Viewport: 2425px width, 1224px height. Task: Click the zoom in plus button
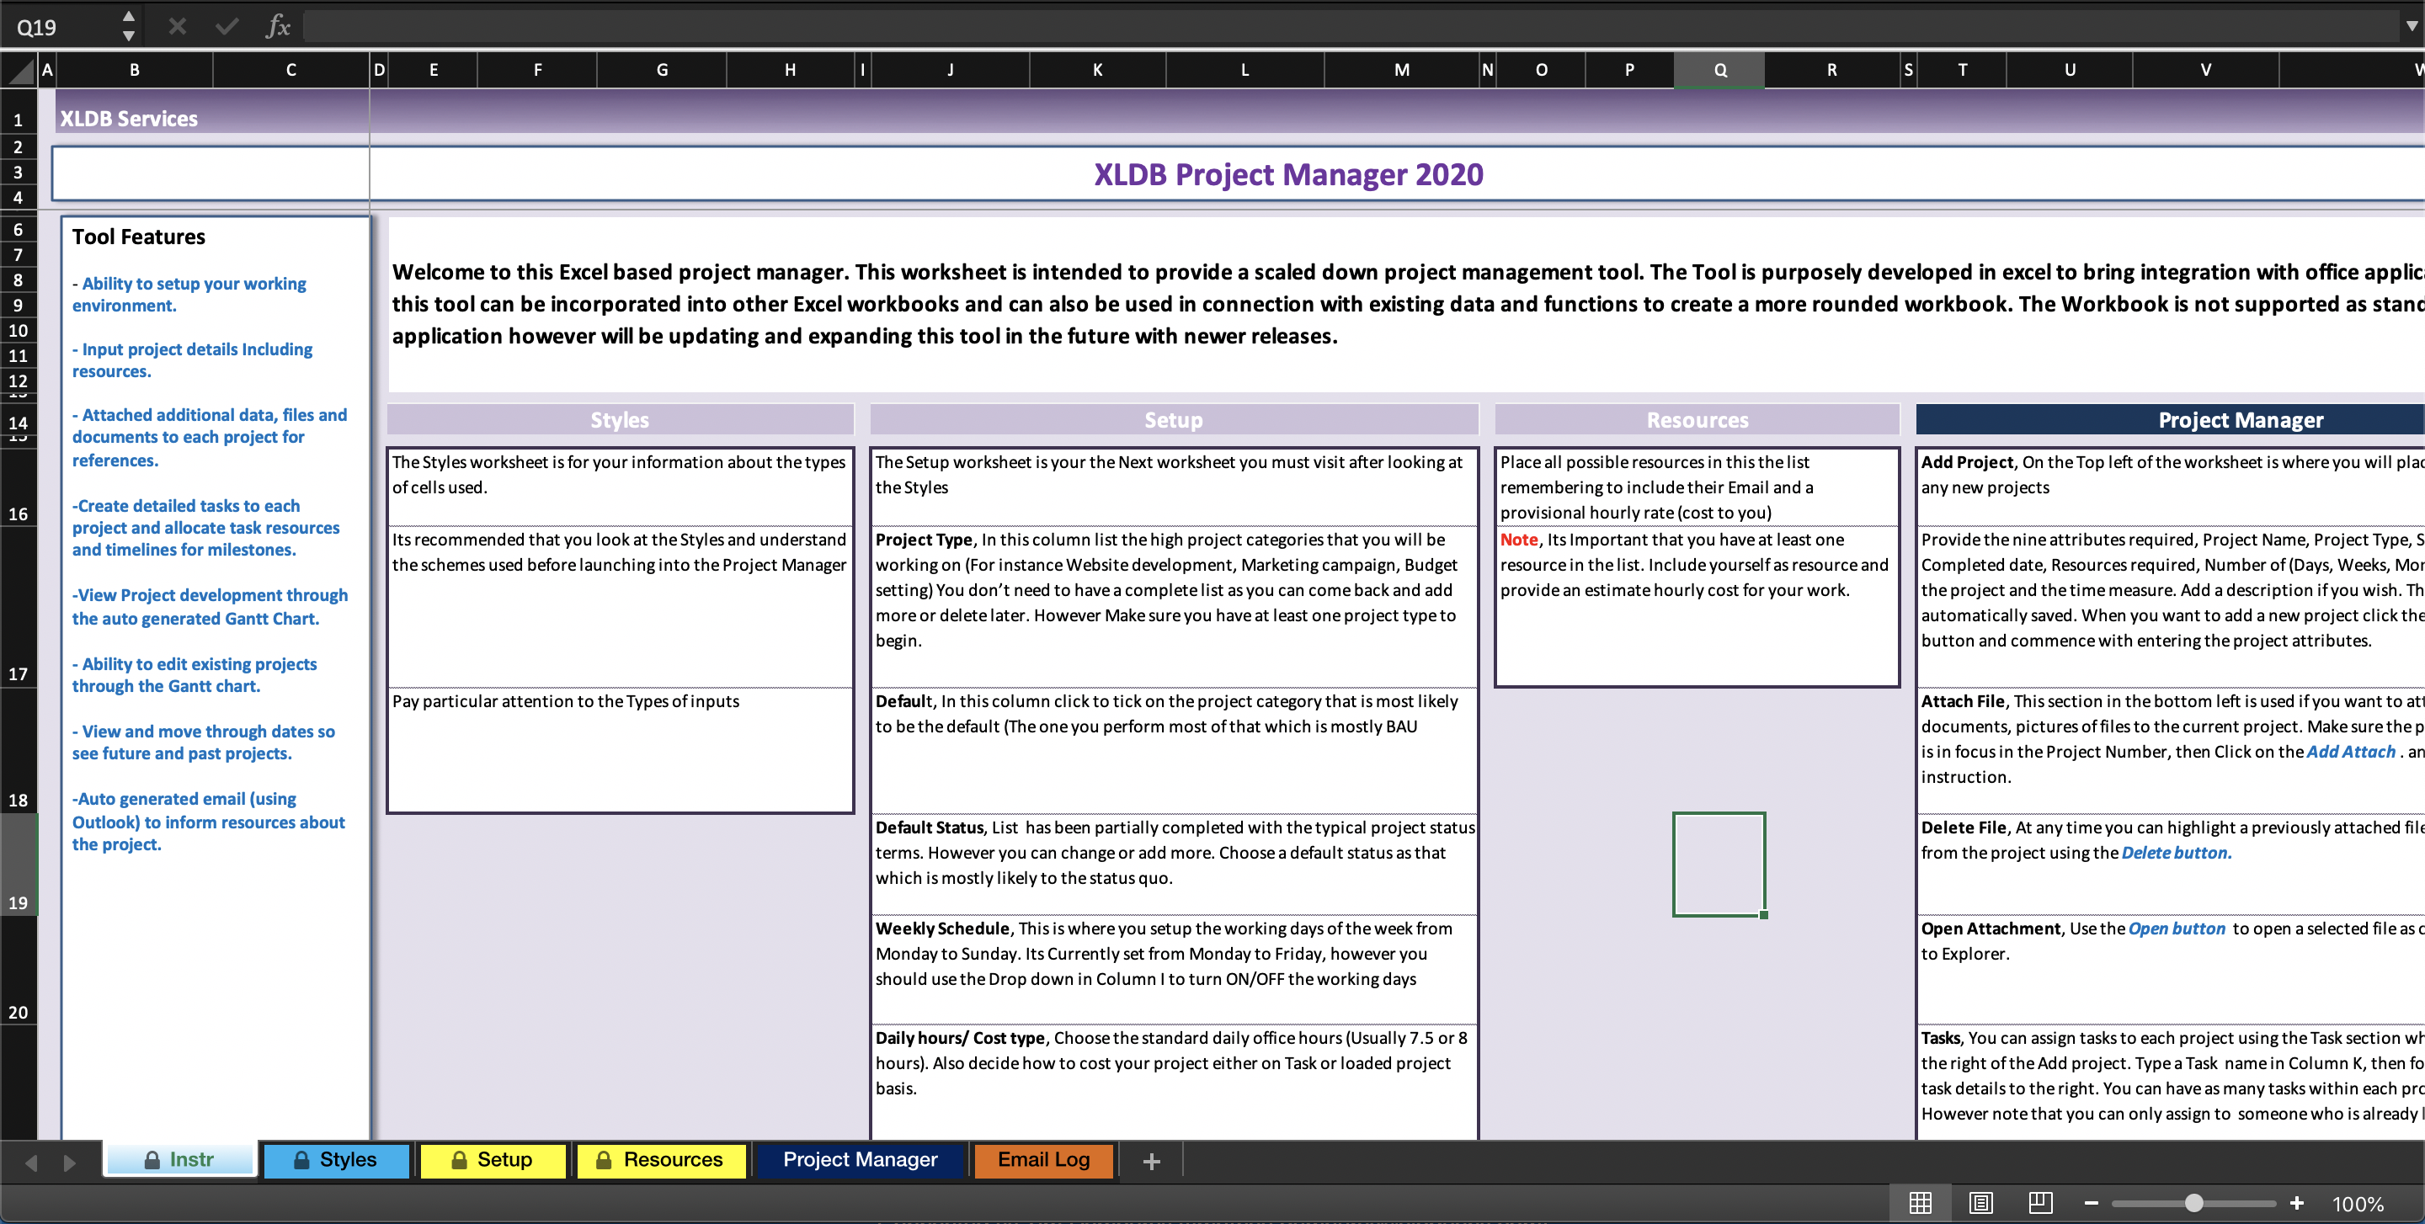click(x=2297, y=1203)
